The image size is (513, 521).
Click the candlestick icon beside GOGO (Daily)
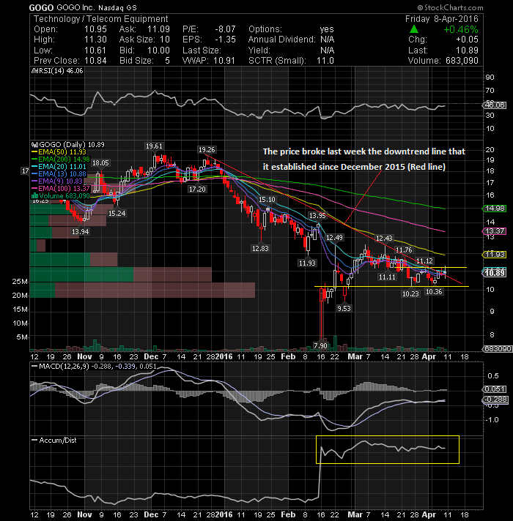pyautogui.click(x=34, y=145)
